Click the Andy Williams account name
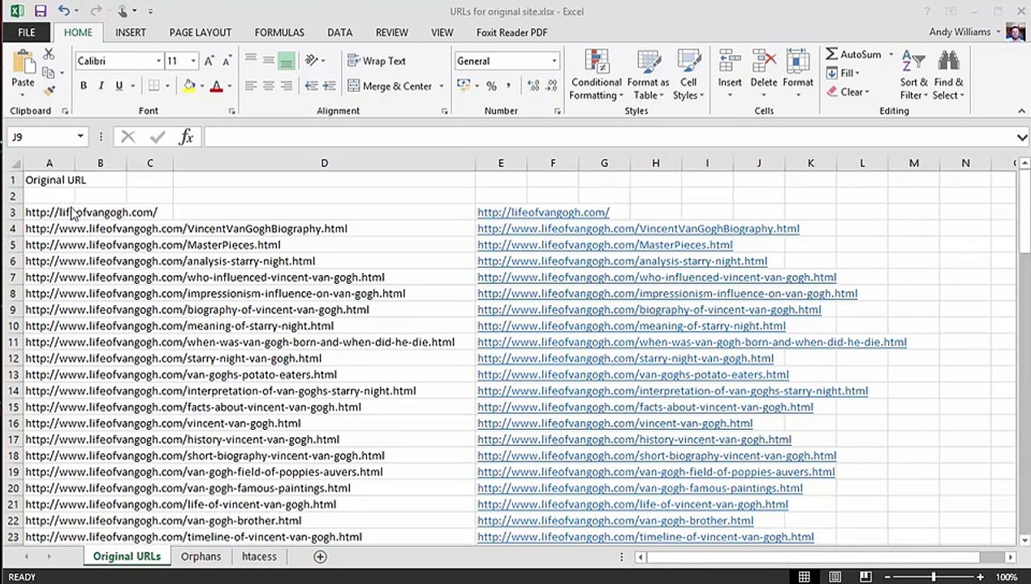The image size is (1031, 584). click(x=960, y=32)
